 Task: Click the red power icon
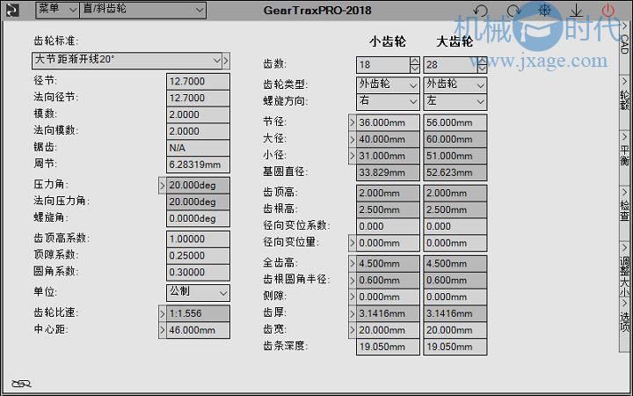pos(608,11)
